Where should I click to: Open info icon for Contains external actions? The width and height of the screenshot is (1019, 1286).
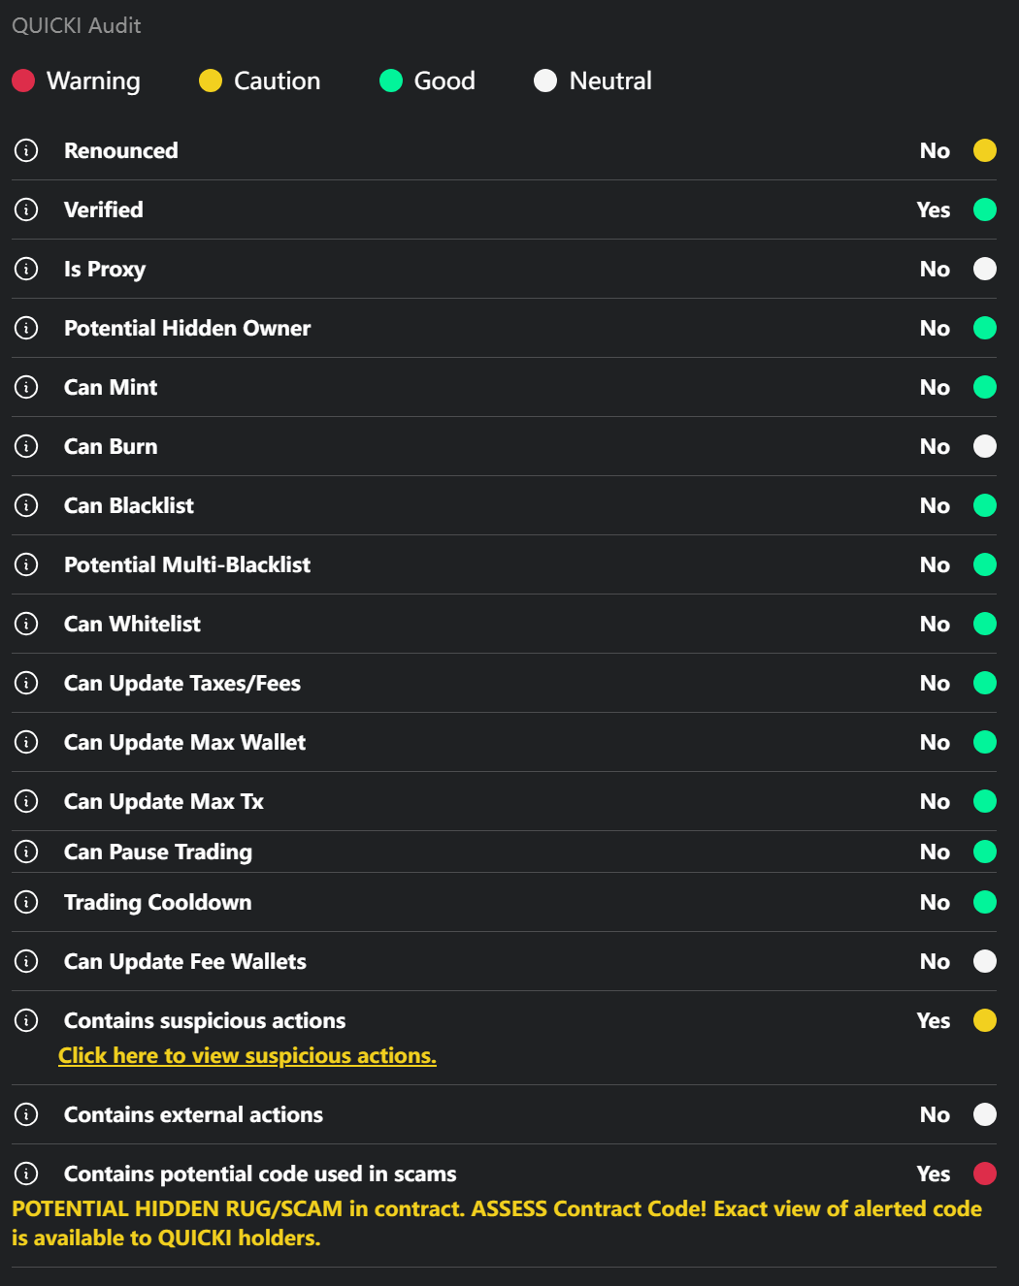point(26,1114)
